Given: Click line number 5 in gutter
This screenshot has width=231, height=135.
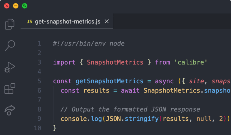Looking at the screenshot, I should (39, 81).
